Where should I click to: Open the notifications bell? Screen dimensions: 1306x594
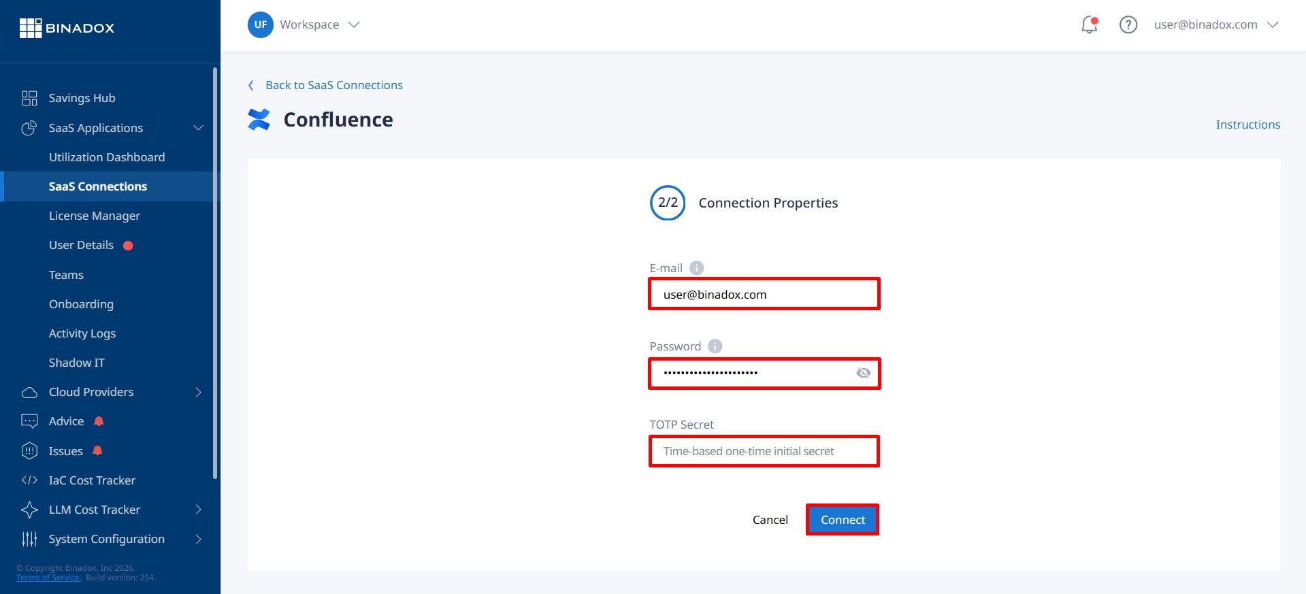[1089, 25]
